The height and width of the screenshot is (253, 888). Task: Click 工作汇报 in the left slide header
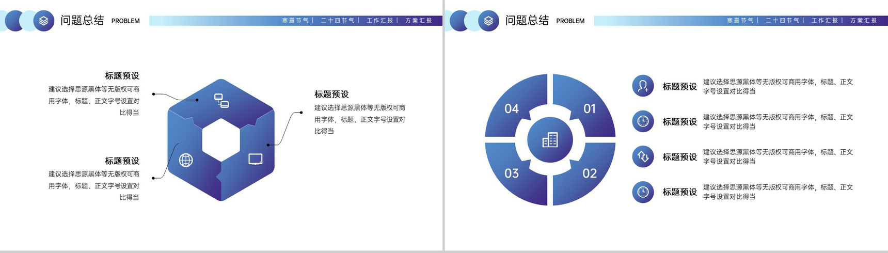coord(380,21)
